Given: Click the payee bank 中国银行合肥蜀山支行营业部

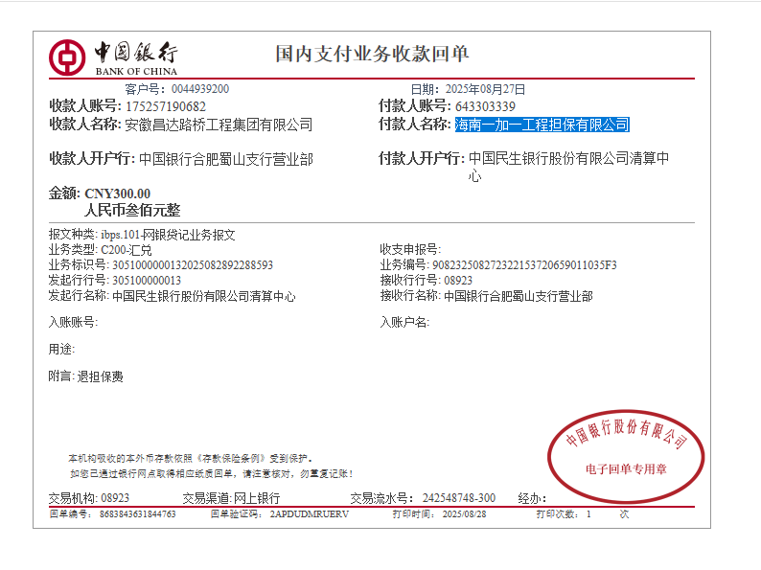Looking at the screenshot, I should coord(225,159).
